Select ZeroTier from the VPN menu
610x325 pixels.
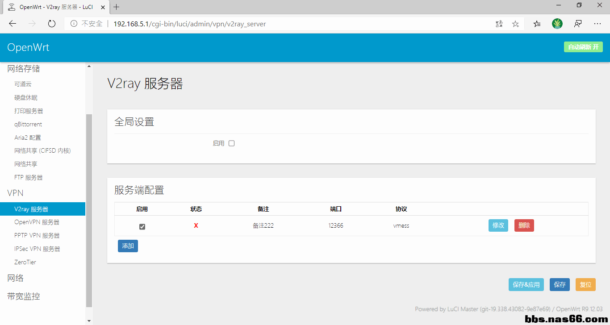point(25,262)
